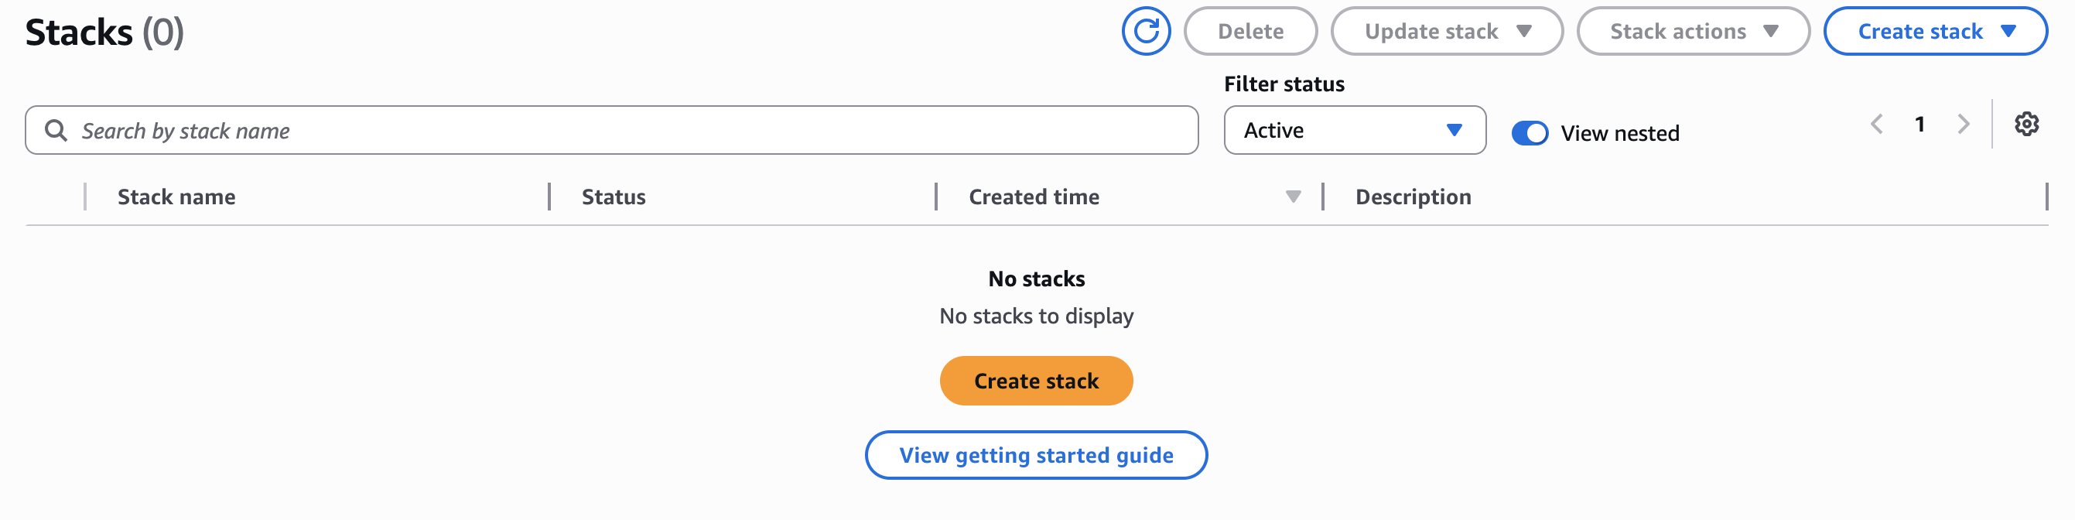Select page 1 in pagination
The height and width of the screenshot is (520, 2075).
point(1920,123)
